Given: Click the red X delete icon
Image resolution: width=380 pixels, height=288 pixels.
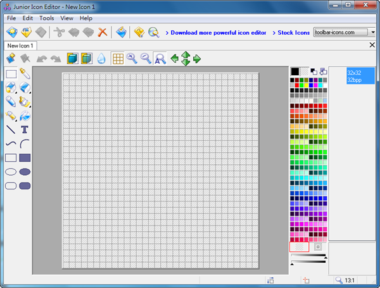Looking at the screenshot, I should pyautogui.click(x=102, y=32).
